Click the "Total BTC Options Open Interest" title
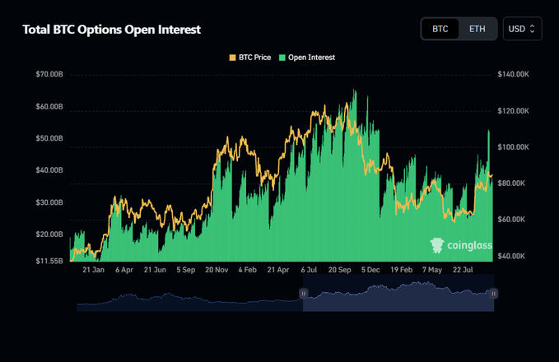This screenshot has height=362, width=559. click(x=112, y=30)
